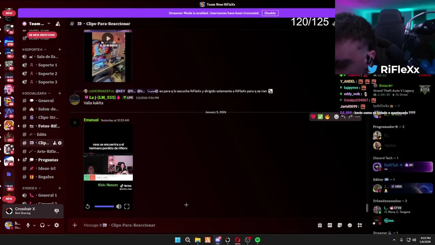Open Emanuel's video attachment preview

[x=108, y=167]
